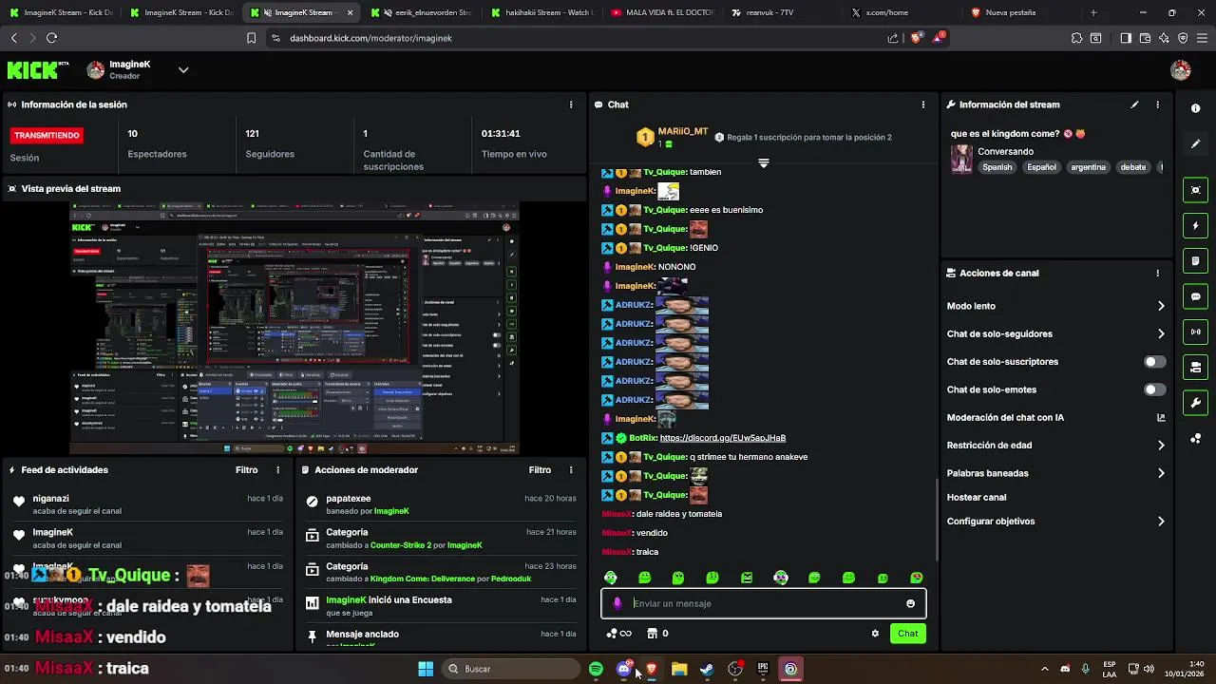This screenshot has height=684, width=1216.
Task: Click the first green emote in quick row
Action: (x=611, y=578)
